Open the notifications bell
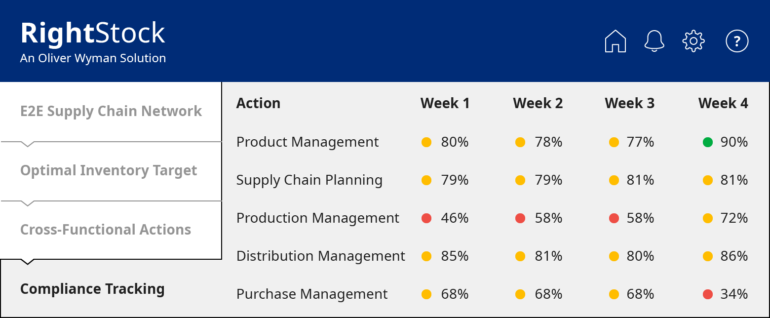The width and height of the screenshot is (770, 318). pos(654,41)
